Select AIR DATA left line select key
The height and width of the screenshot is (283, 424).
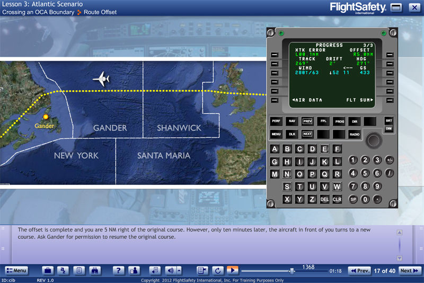[x=275, y=100]
